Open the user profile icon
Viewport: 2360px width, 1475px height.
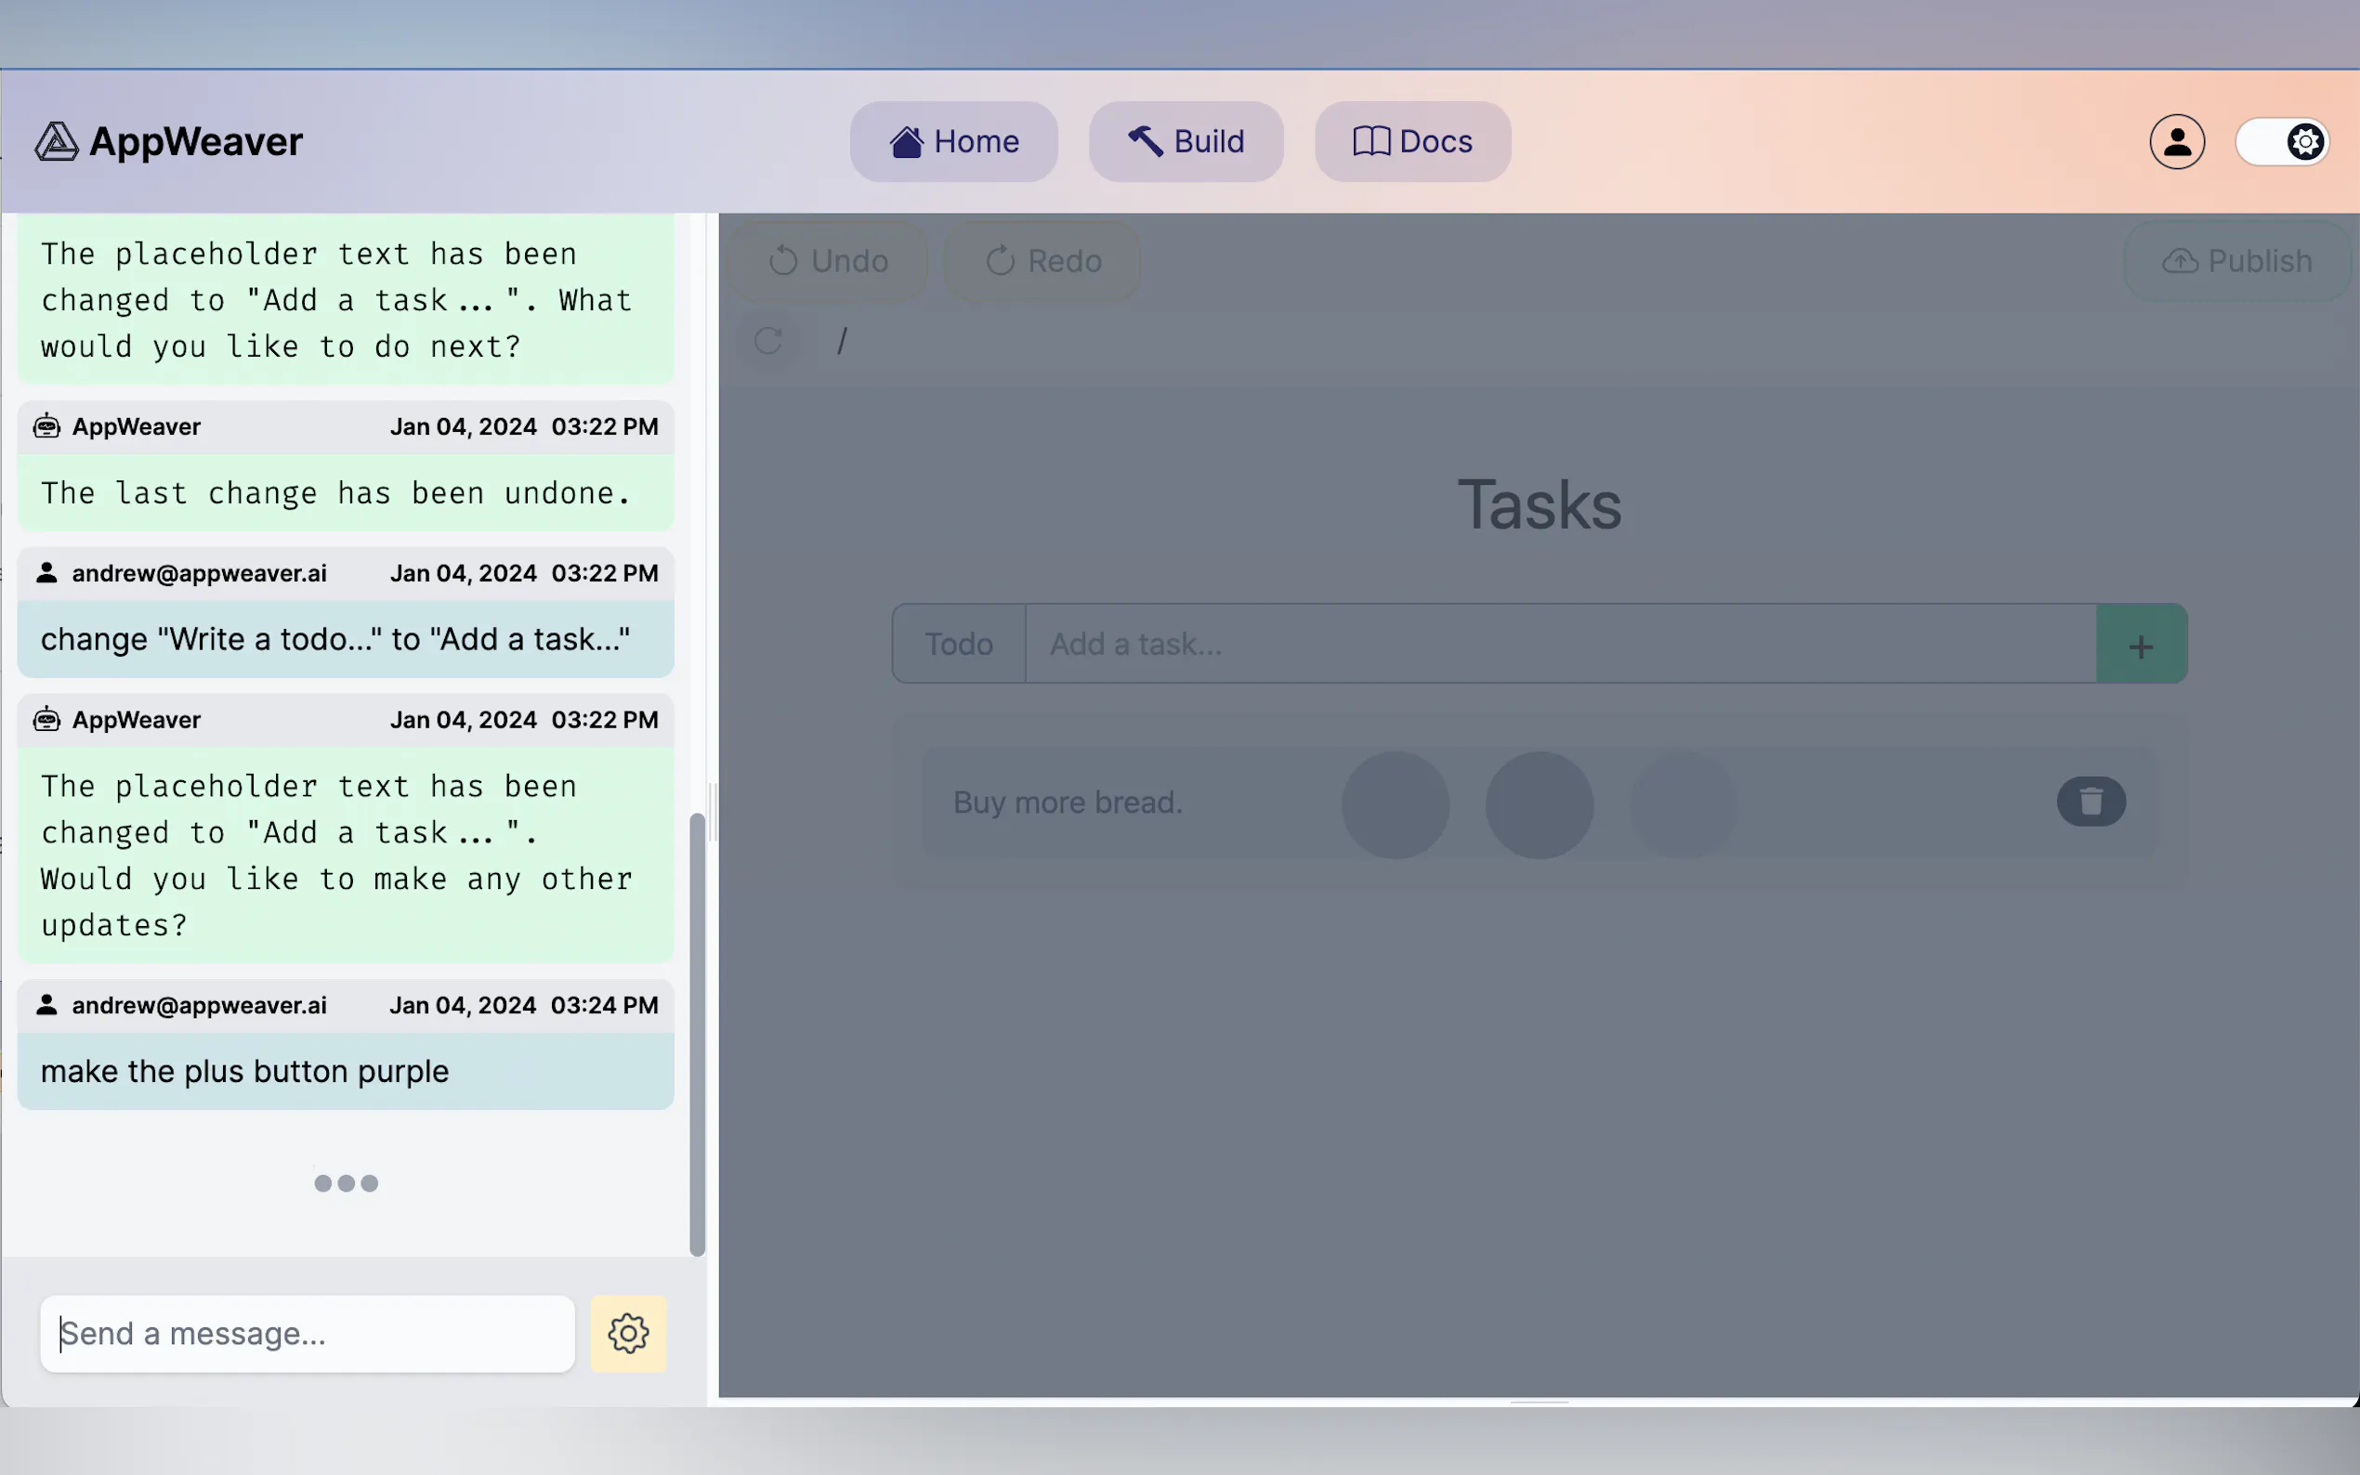tap(2177, 141)
